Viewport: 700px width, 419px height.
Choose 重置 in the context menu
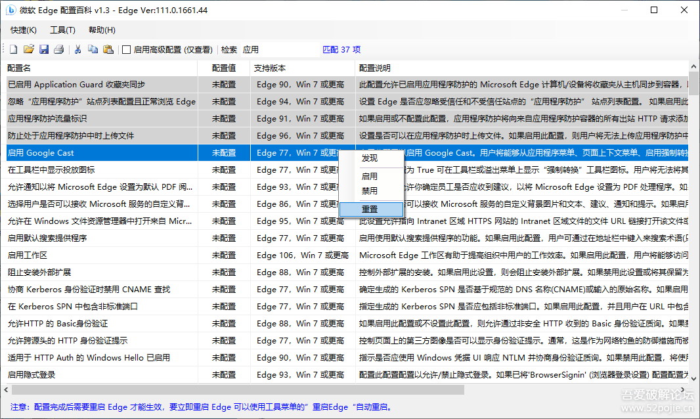coord(370,209)
